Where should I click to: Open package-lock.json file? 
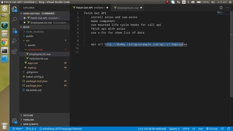click(44, 81)
